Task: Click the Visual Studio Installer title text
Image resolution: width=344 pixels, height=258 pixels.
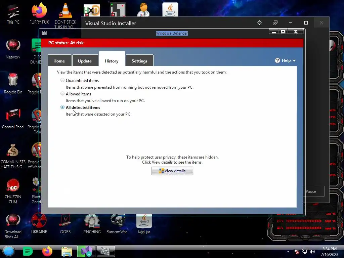Action: coord(111,23)
